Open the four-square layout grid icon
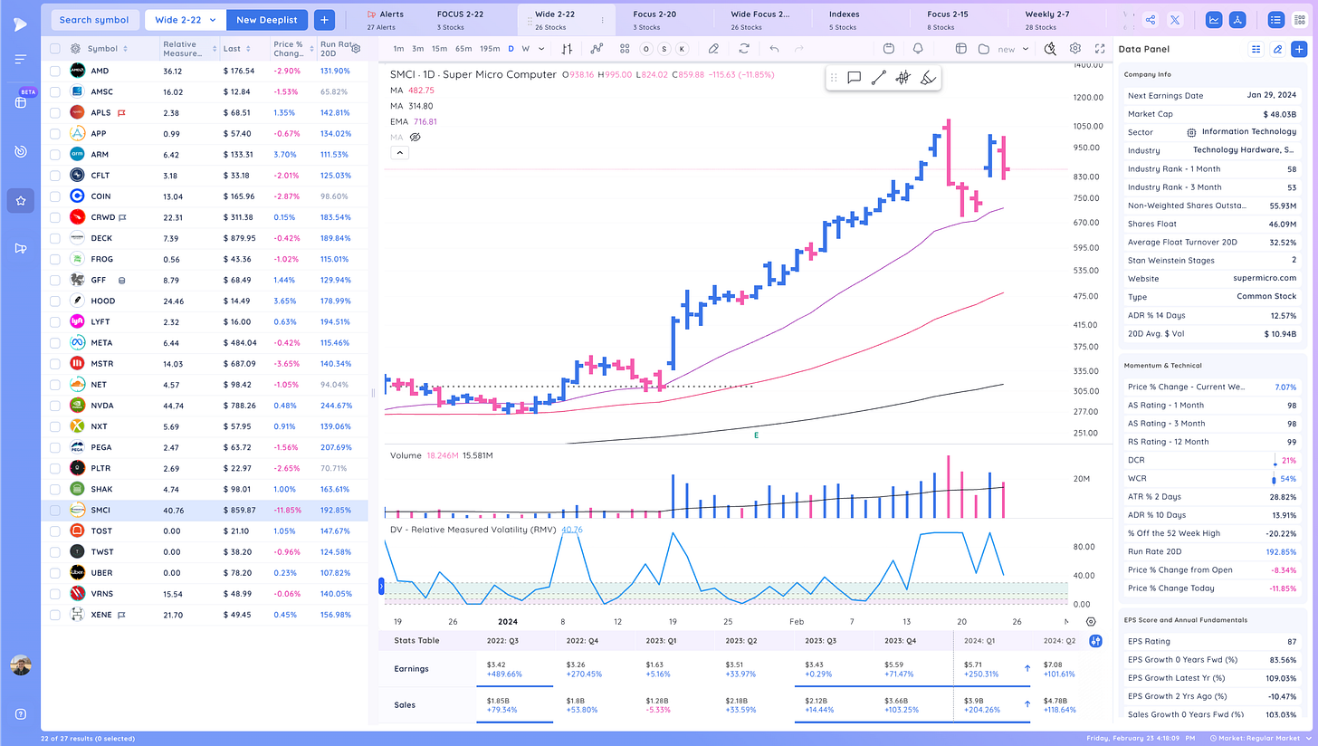The width and height of the screenshot is (1318, 746). point(626,49)
